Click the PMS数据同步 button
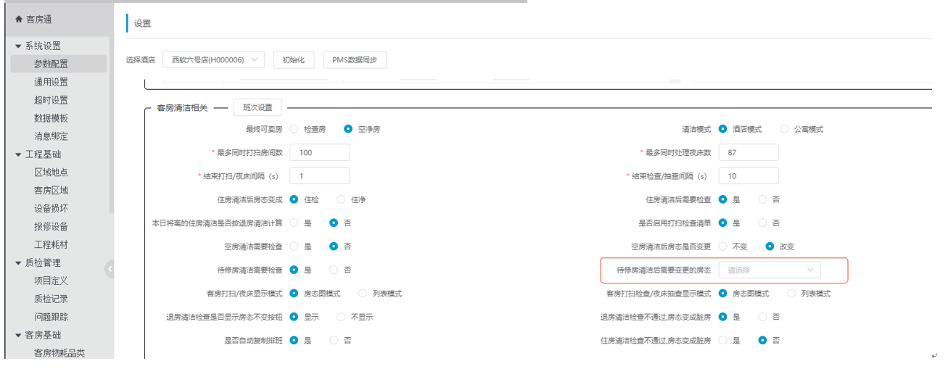951x369 pixels. (355, 59)
